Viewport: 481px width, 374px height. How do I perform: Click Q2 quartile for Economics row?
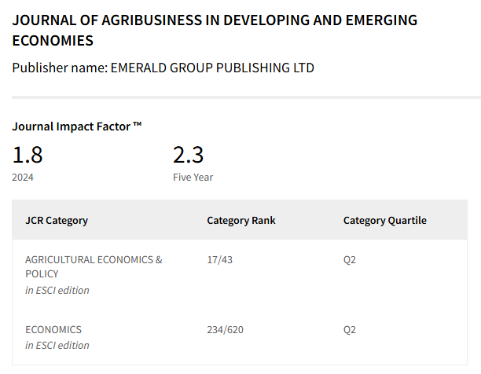click(x=350, y=329)
